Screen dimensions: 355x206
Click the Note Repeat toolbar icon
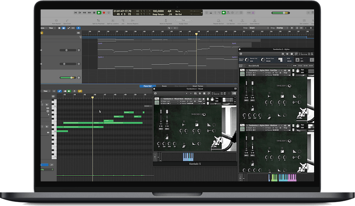pos(56,20)
